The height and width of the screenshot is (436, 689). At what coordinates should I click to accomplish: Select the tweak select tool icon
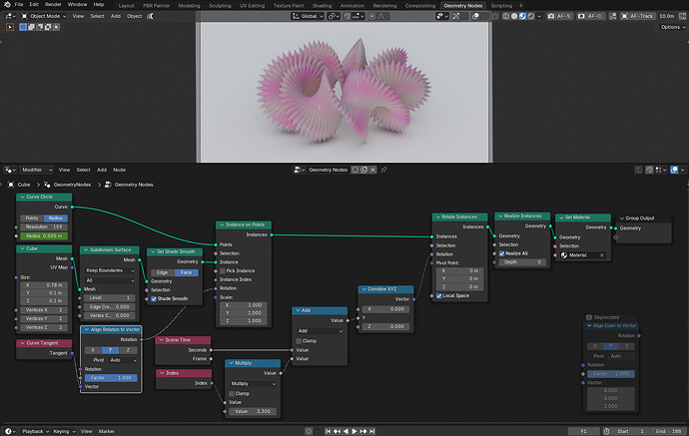pos(10,27)
